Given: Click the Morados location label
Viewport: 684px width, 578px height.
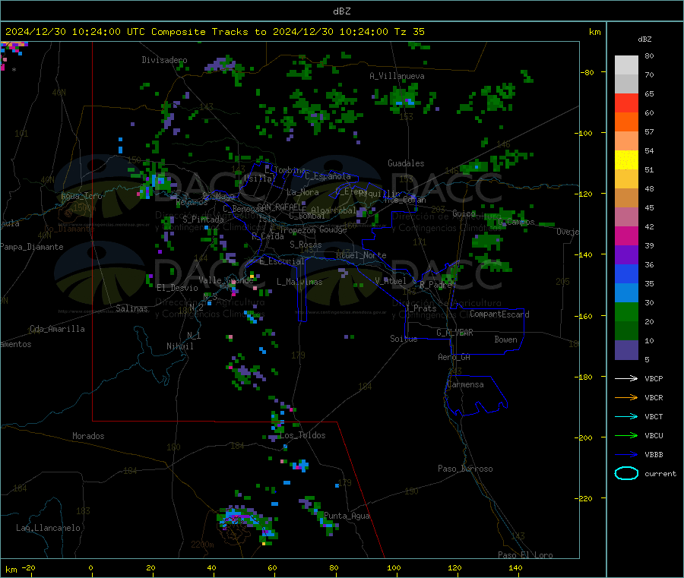Looking at the screenshot, I should coord(88,436).
